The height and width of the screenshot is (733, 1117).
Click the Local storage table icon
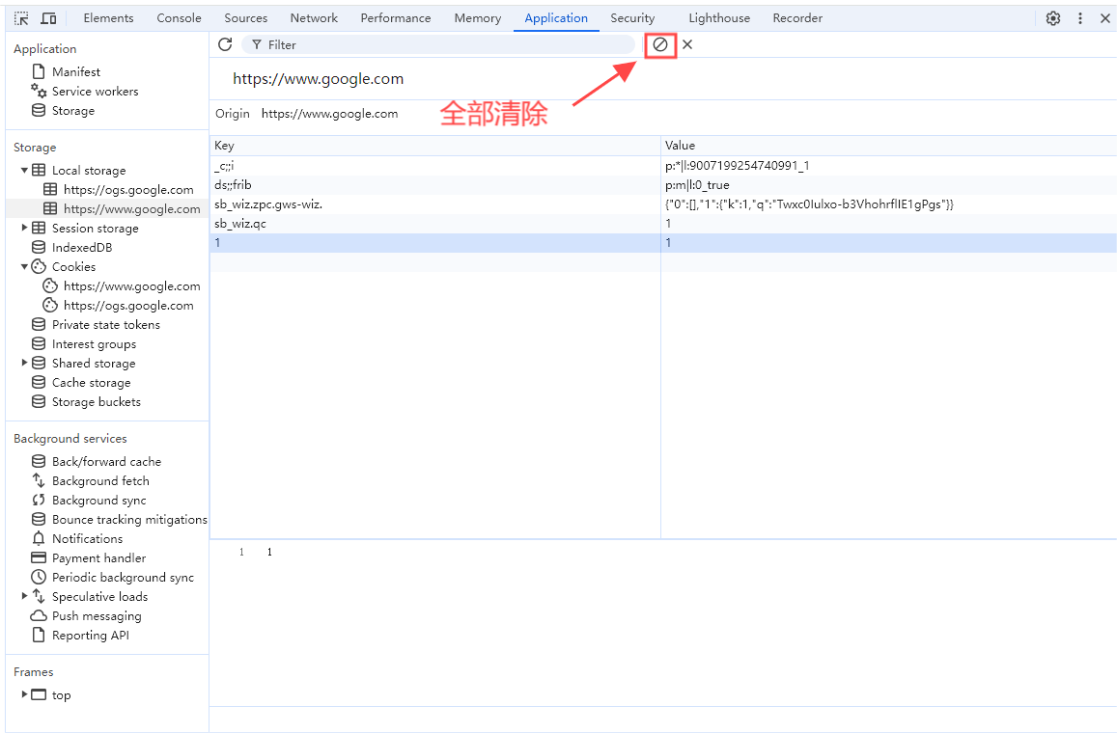[x=39, y=170]
